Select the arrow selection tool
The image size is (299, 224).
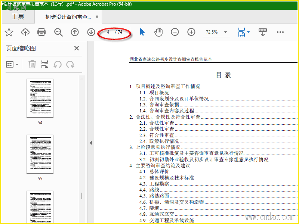click(142, 32)
